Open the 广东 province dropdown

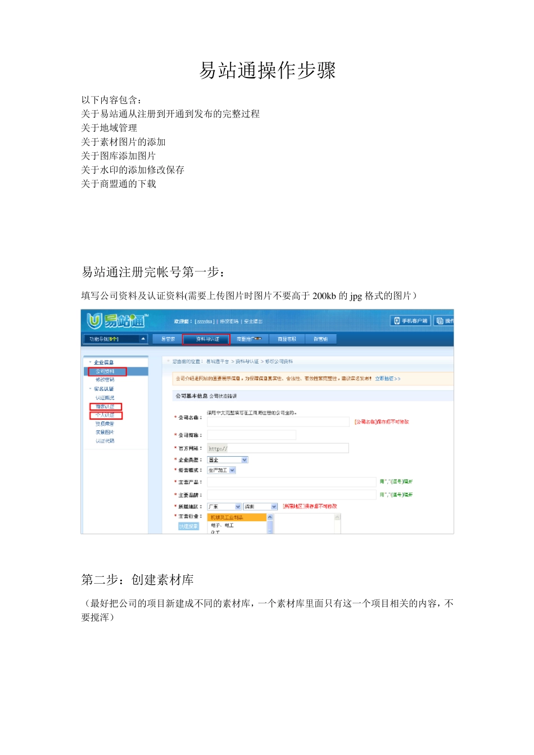(224, 507)
